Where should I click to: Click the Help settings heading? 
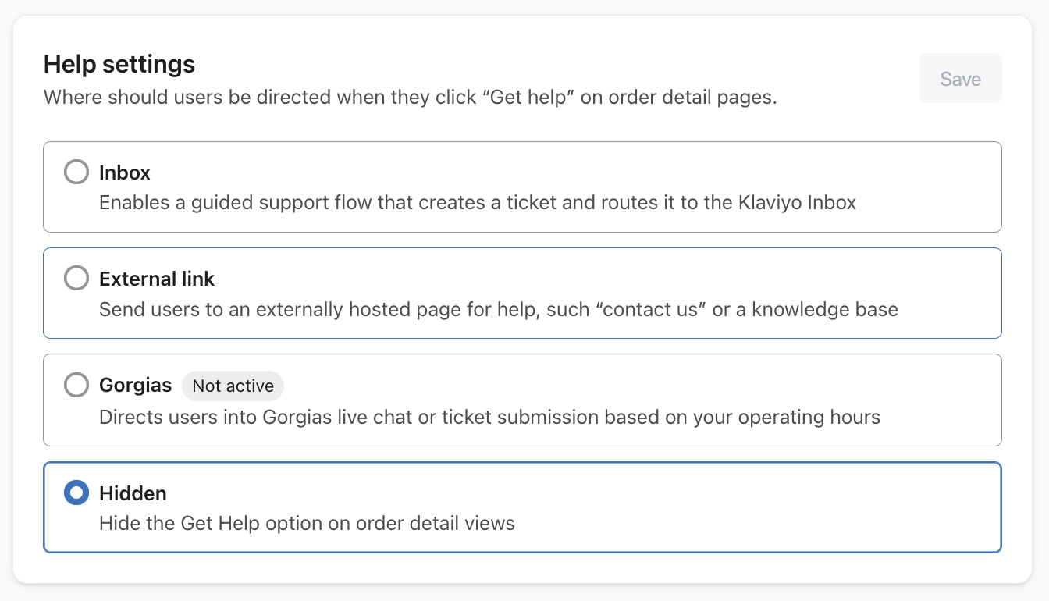[119, 64]
